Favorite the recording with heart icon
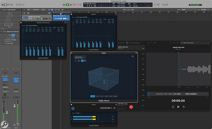 tap(152, 43)
